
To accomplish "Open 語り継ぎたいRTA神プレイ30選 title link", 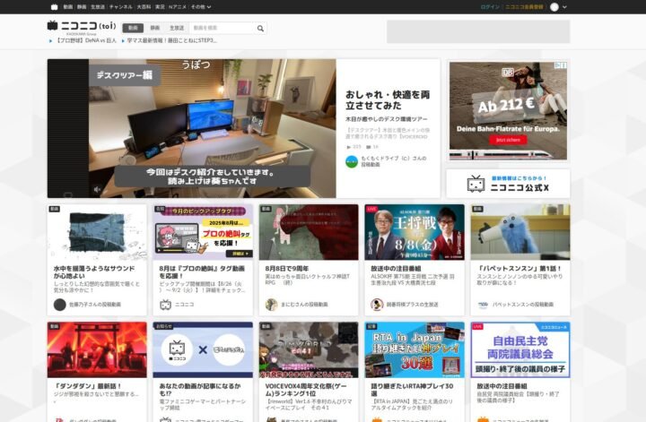I will click(x=412, y=390).
